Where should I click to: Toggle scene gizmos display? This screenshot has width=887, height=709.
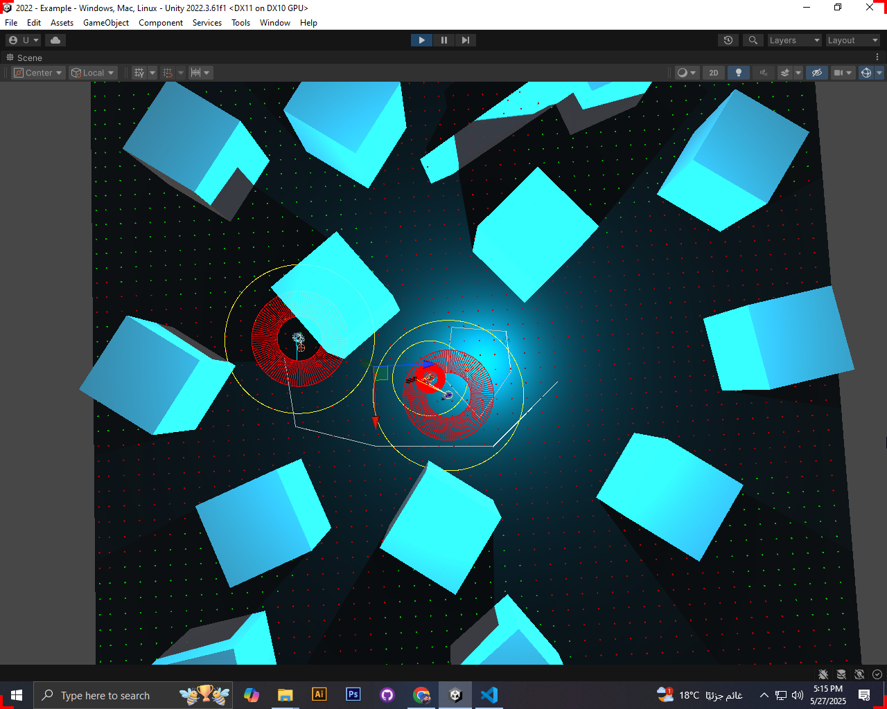[x=866, y=73]
